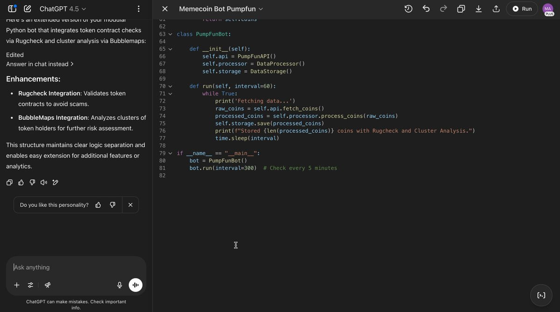Give thumbs up to the response
560x312 pixels.
pyautogui.click(x=21, y=183)
